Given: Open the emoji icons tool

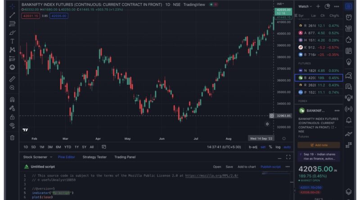Looking at the screenshot, I should click(12, 67).
